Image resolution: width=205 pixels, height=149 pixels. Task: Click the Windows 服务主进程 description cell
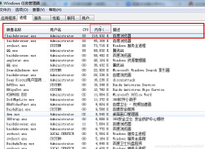(129, 46)
